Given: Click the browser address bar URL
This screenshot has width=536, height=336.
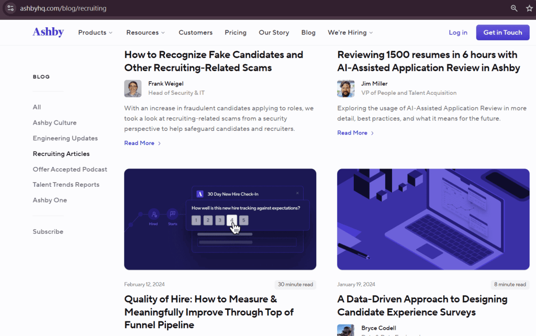Looking at the screenshot, I should [63, 8].
